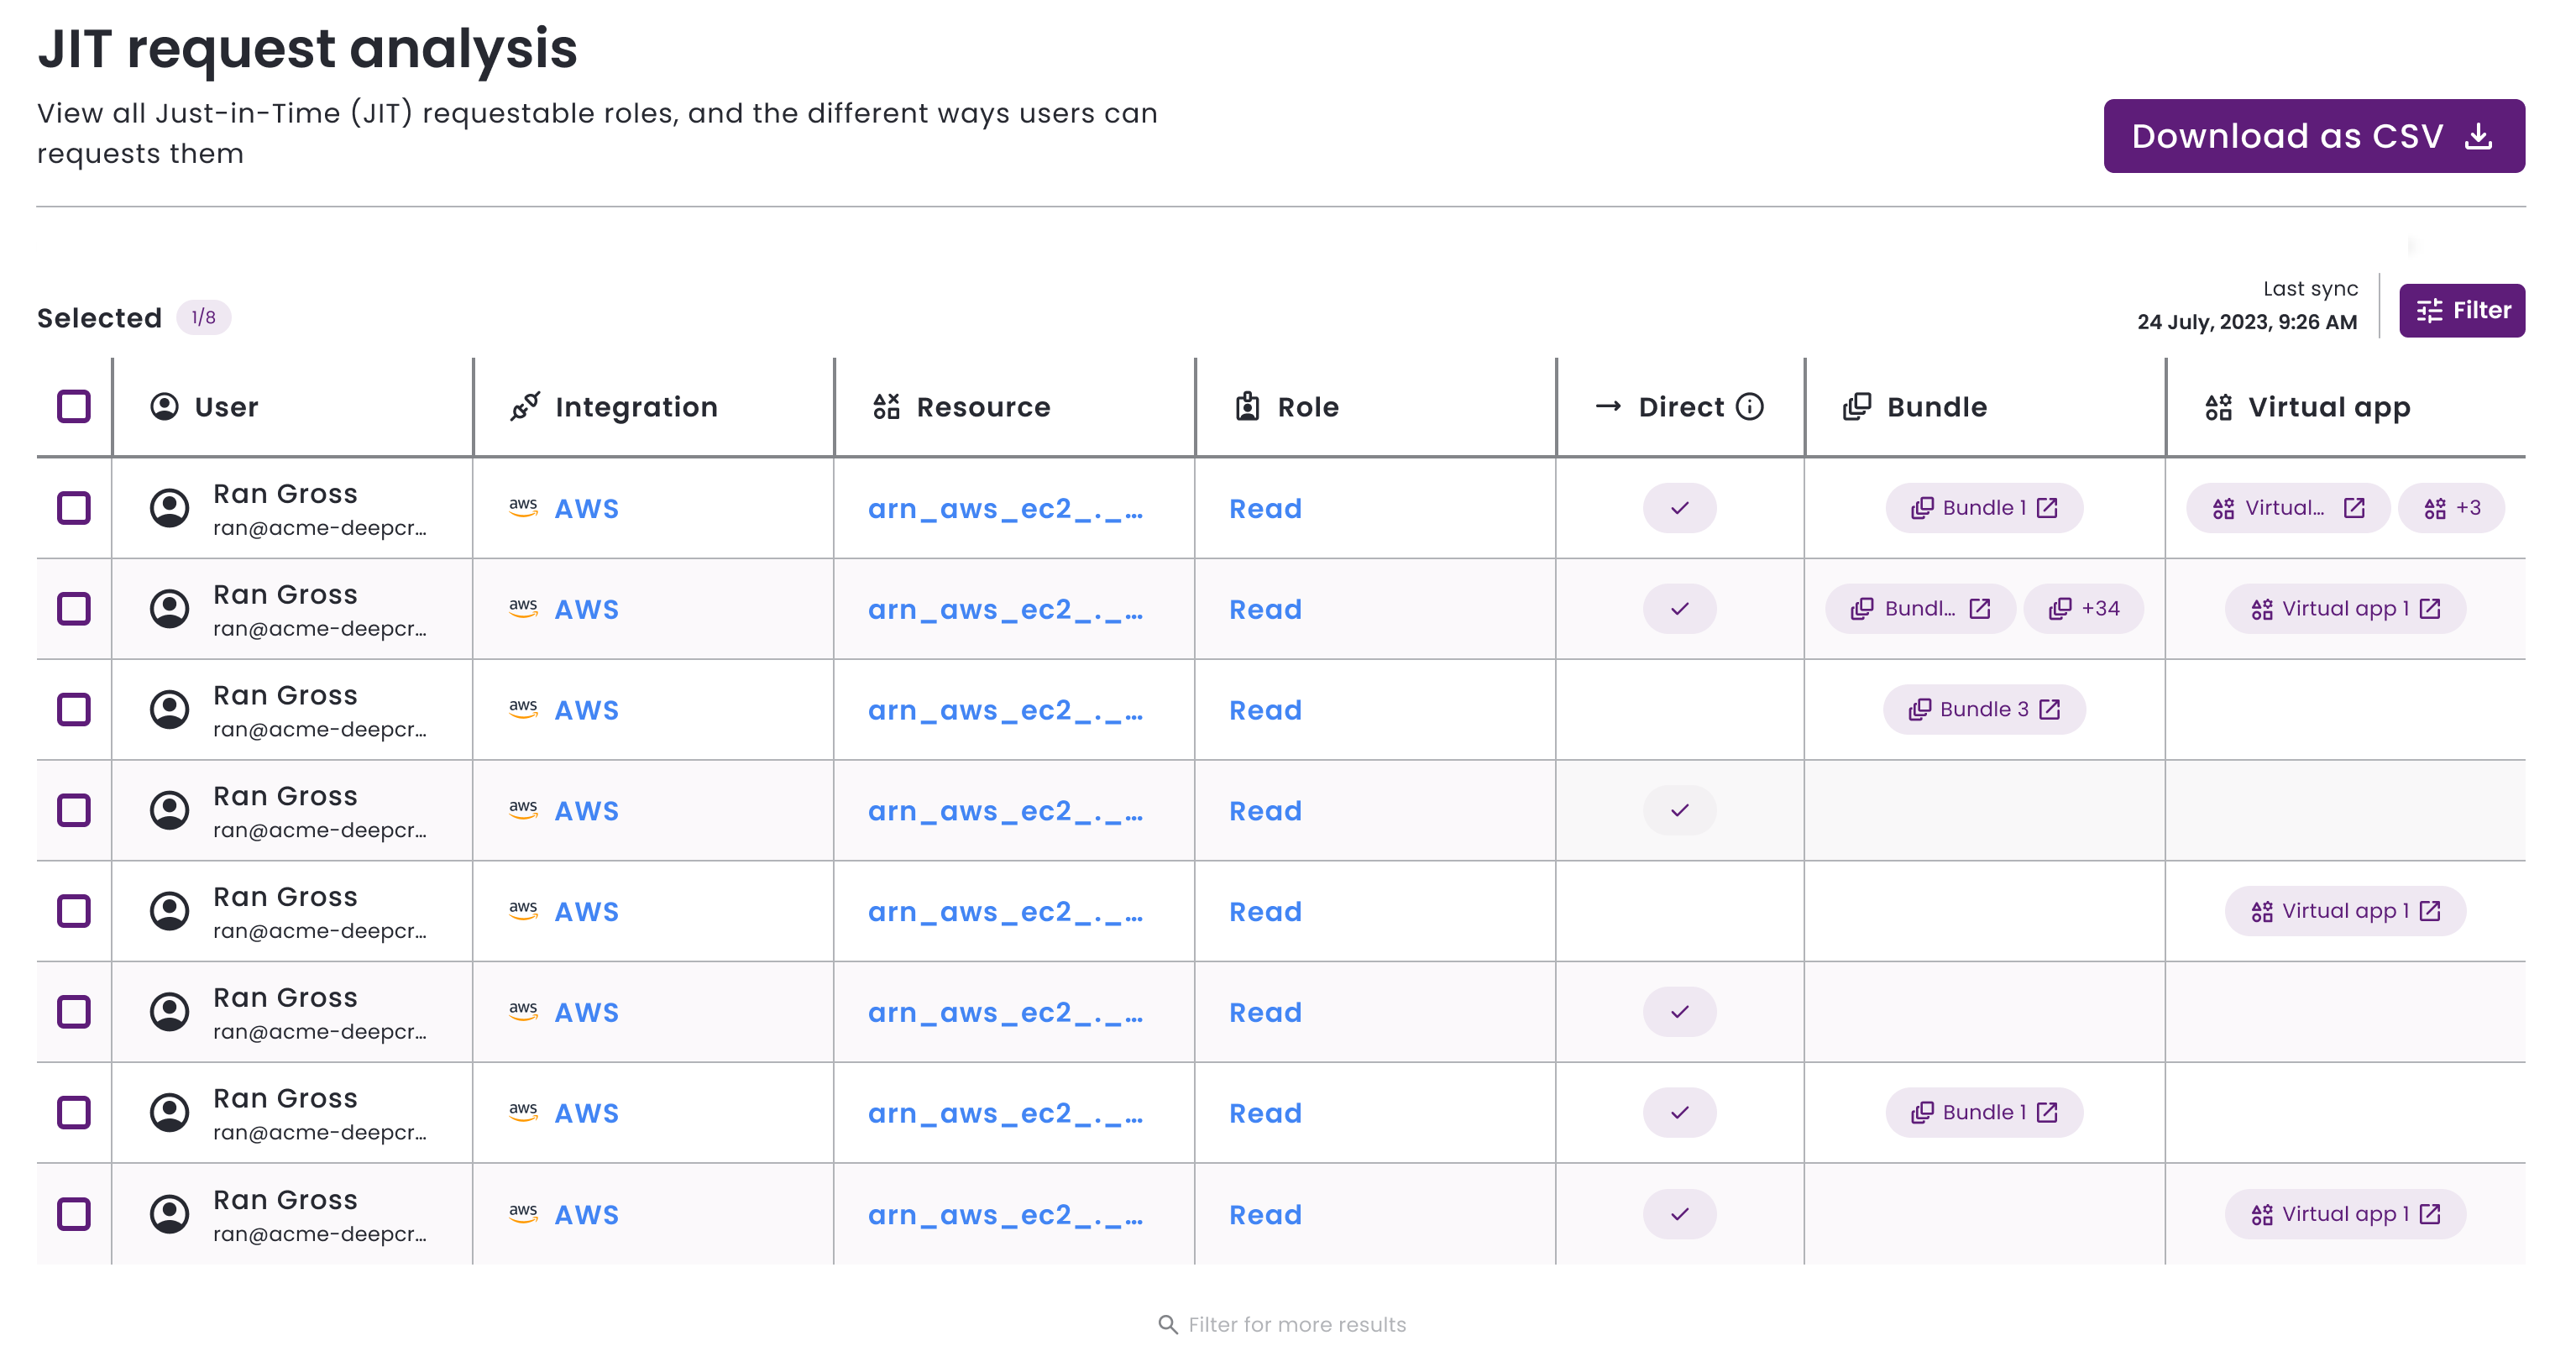Open the Read role link in fifth row
This screenshot has width=2576, height=1367.
pos(1265,912)
